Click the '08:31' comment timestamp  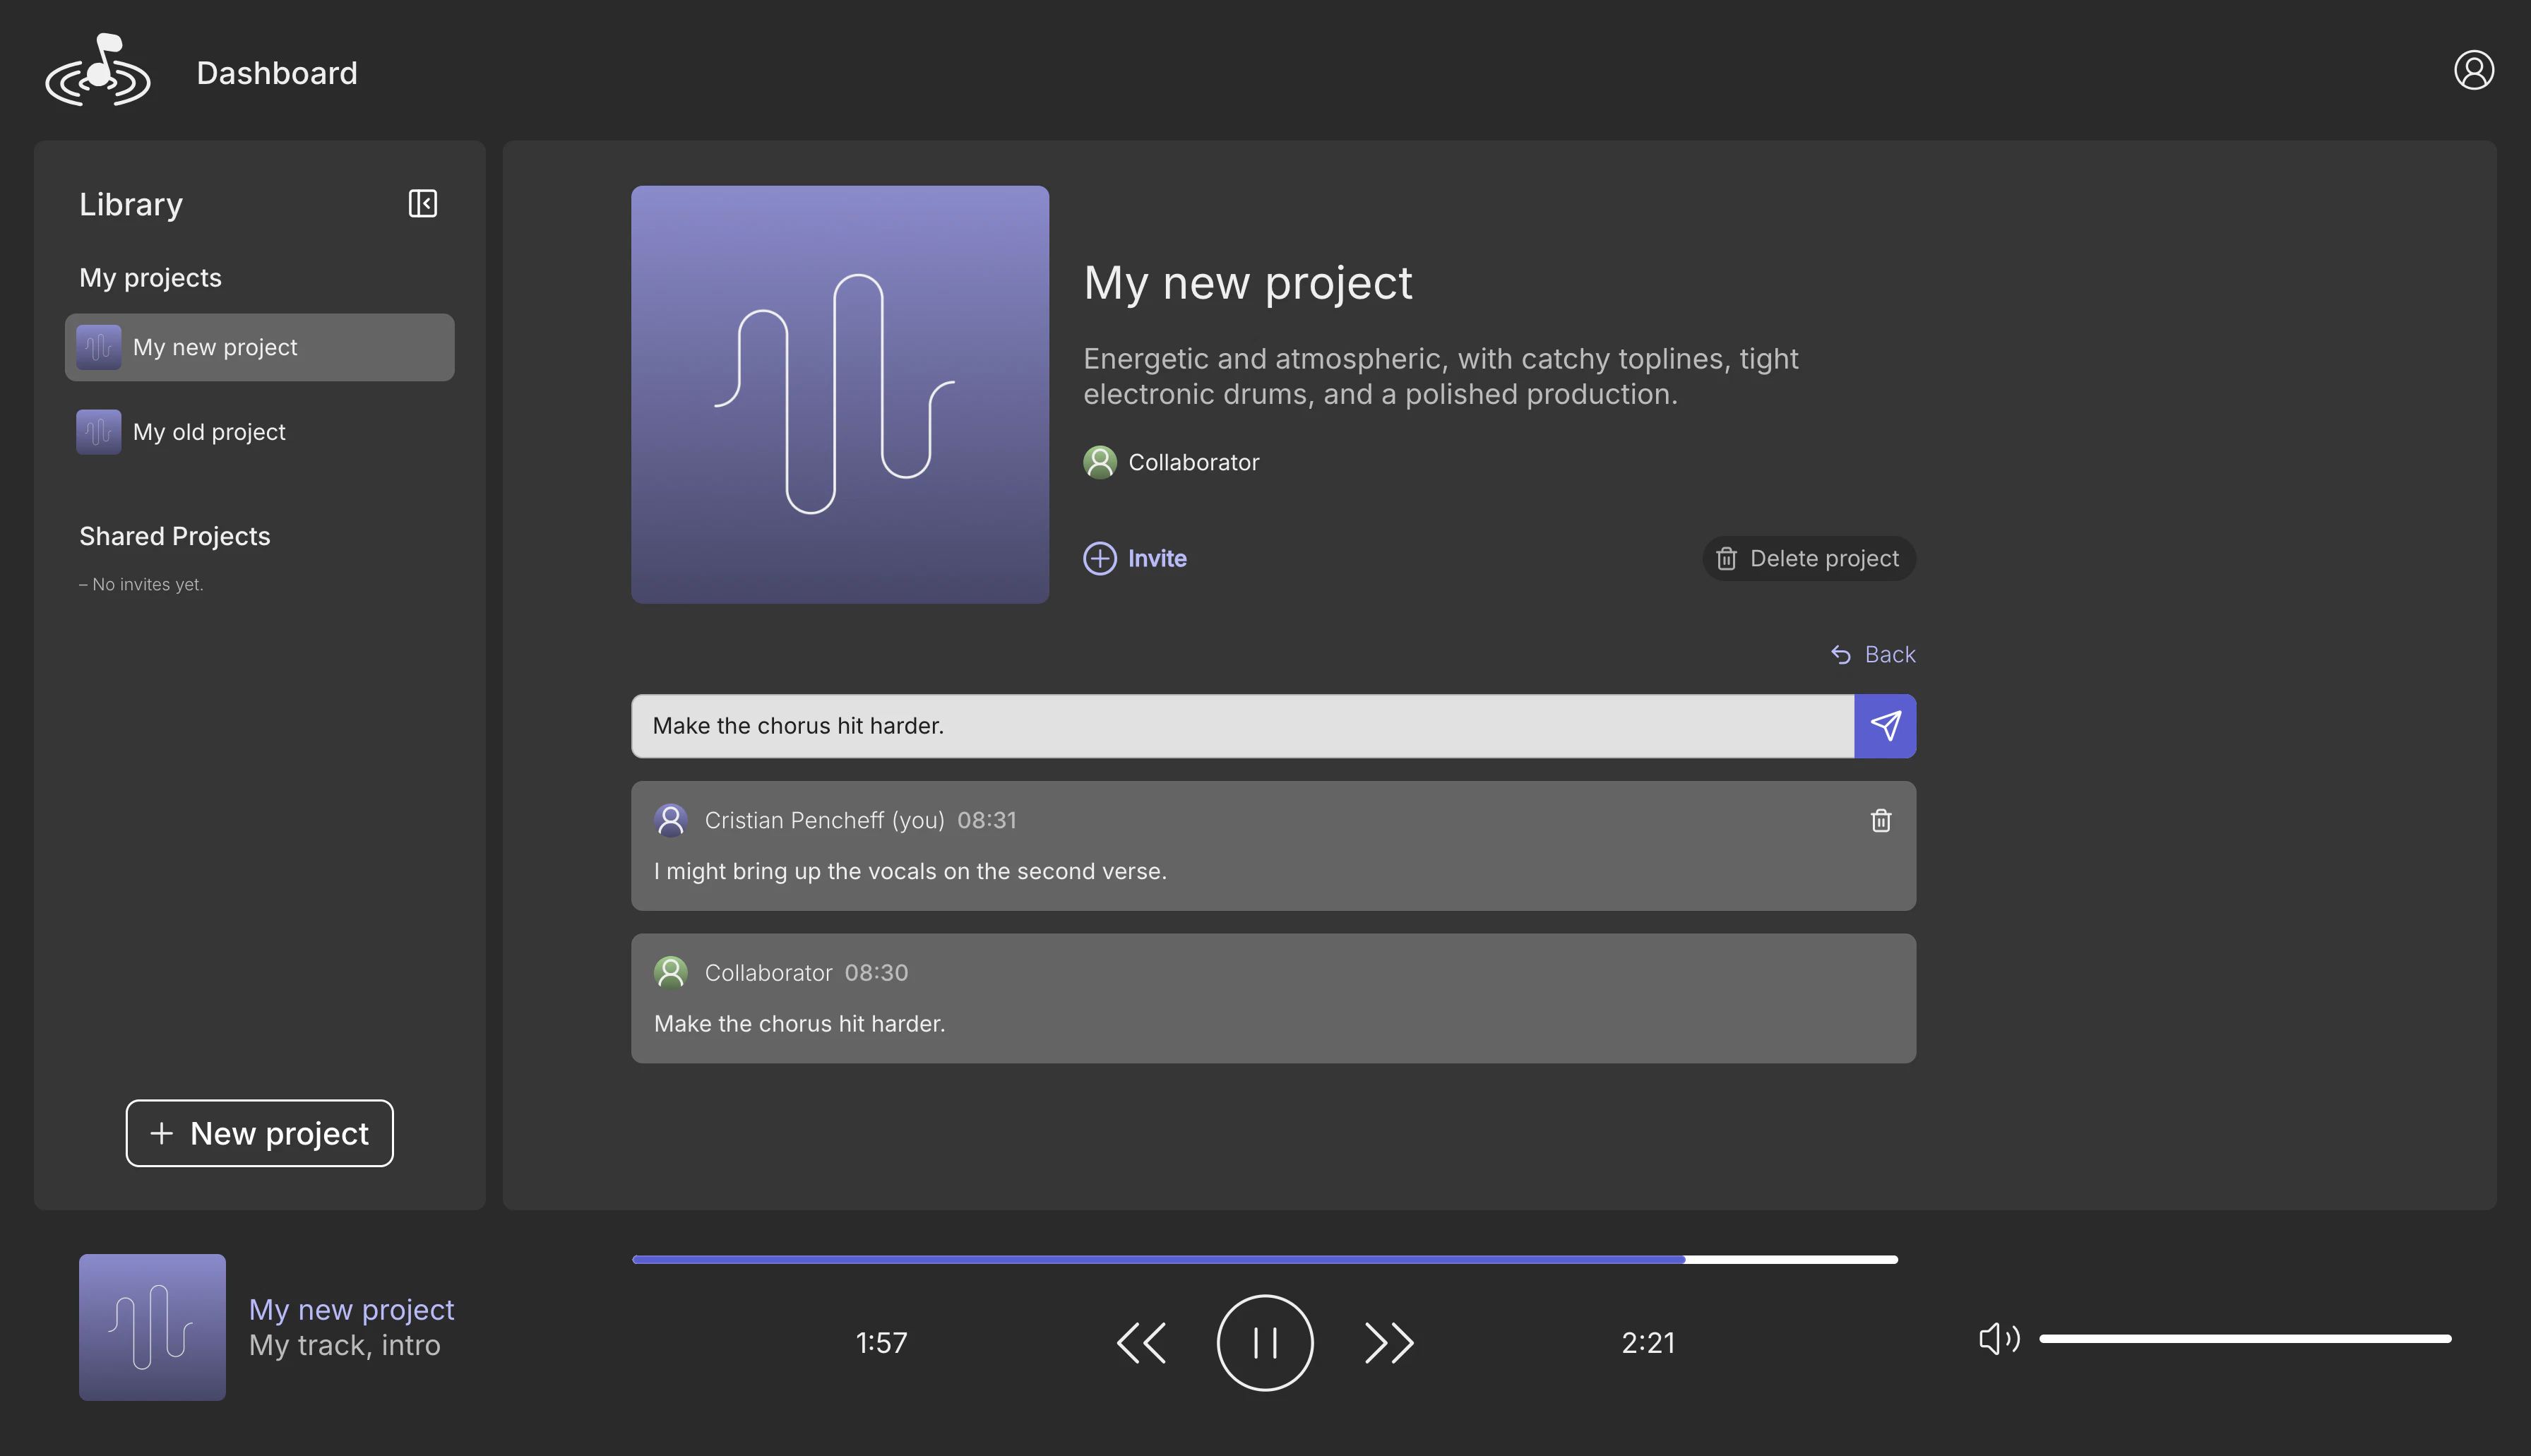[x=987, y=820]
